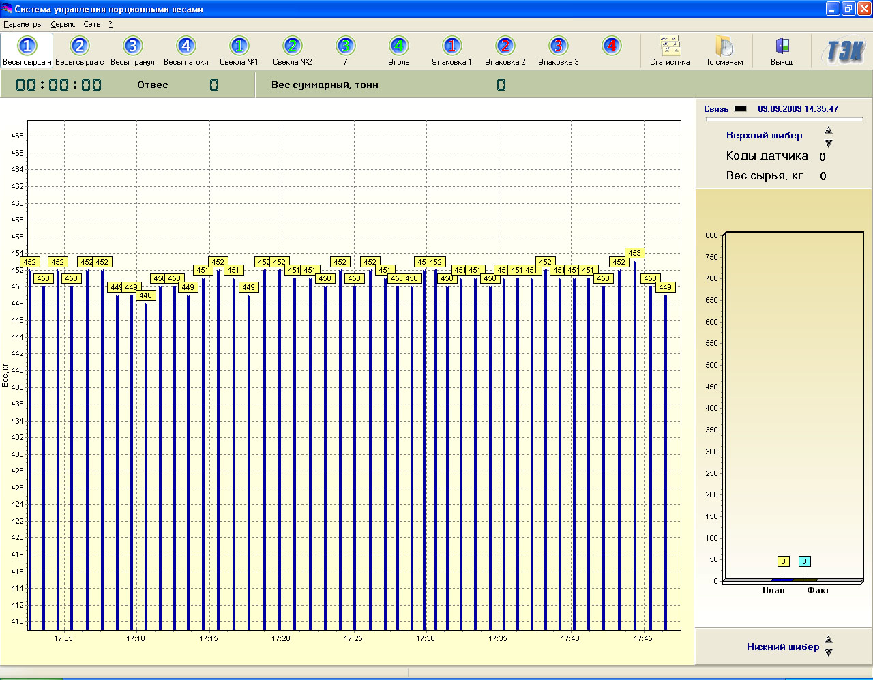Open the Параметры menu
Image resolution: width=873 pixels, height=680 pixels.
(x=23, y=24)
